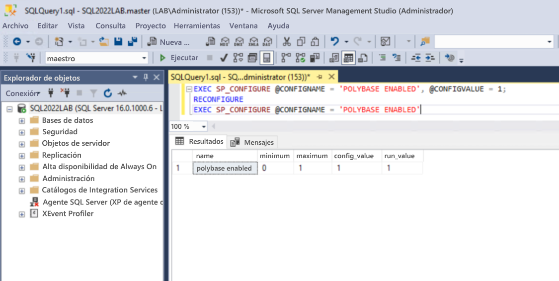Select results to grid option

click(x=348, y=58)
